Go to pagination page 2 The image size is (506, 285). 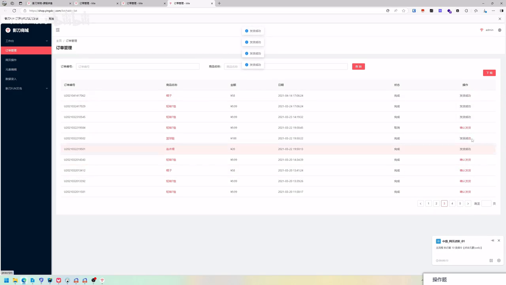pyautogui.click(x=436, y=203)
